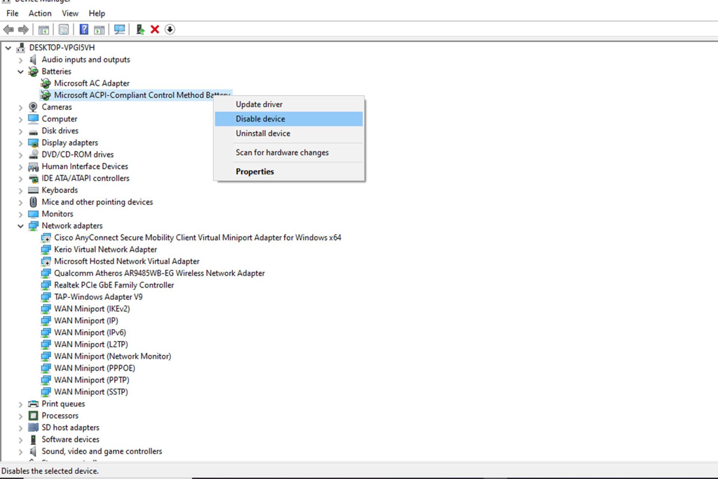Expand Sound, video and game controllers
The width and height of the screenshot is (718, 479).
tap(21, 452)
